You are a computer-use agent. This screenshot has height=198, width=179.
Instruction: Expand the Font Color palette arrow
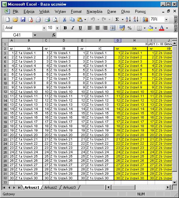pos(167,28)
